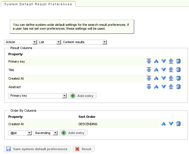The image size is (189, 154).
Task: Move Title row up one position
Action: tap(156, 70)
